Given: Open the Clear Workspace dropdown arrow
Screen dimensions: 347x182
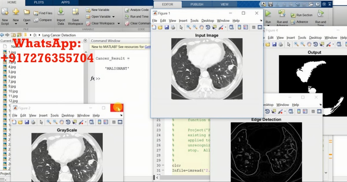Looking at the screenshot, I should 118,23.
